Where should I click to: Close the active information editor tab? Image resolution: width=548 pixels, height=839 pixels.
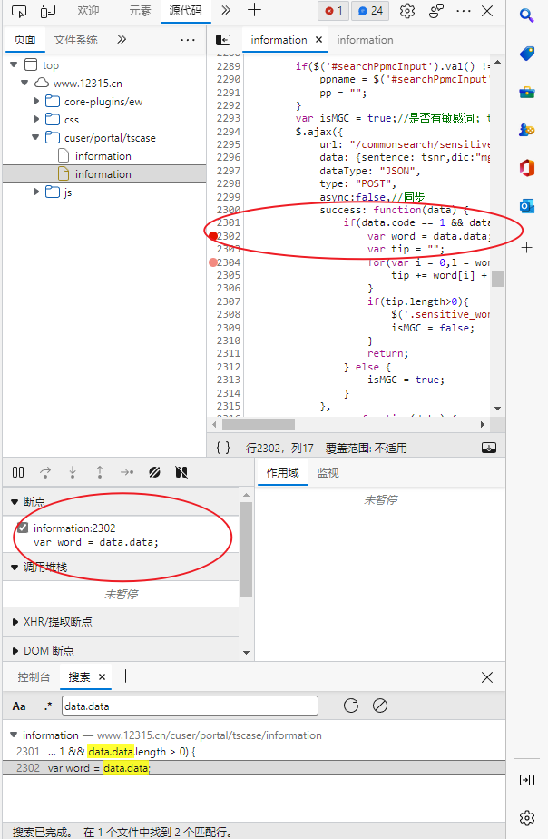pos(318,40)
